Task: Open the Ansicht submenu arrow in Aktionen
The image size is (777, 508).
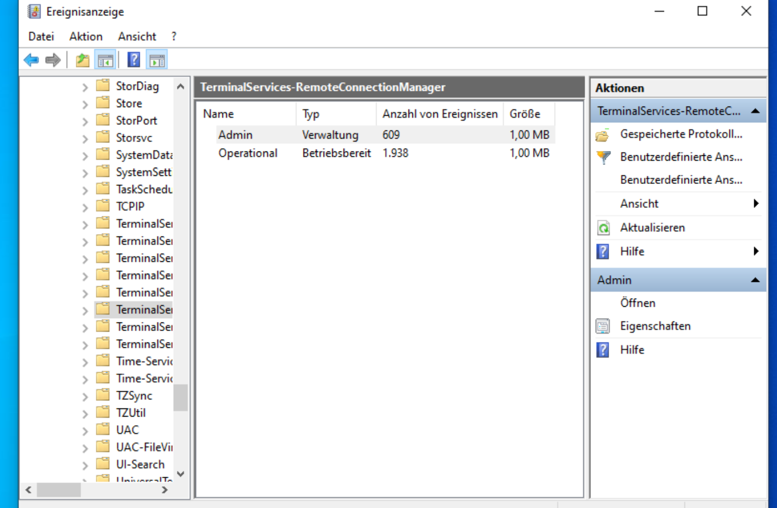Action: 756,203
